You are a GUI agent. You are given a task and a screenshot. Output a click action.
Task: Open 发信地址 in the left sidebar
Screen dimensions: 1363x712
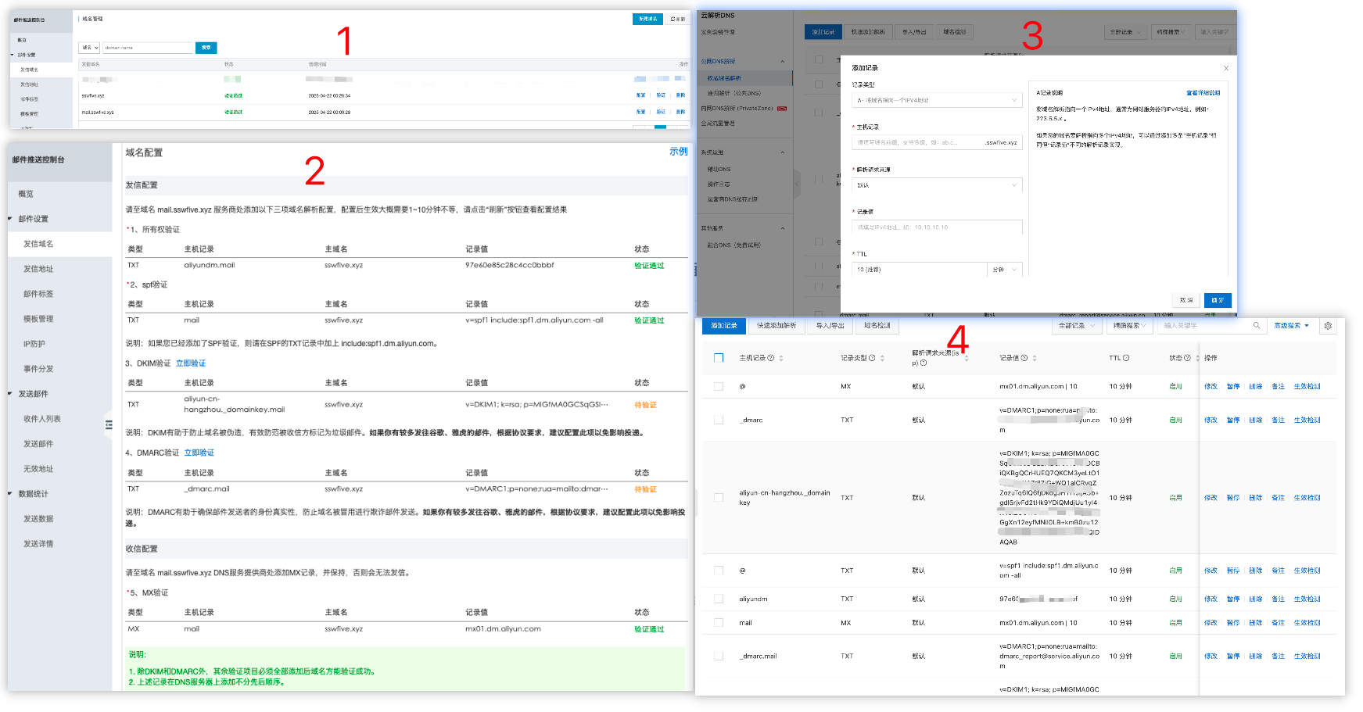click(x=38, y=269)
